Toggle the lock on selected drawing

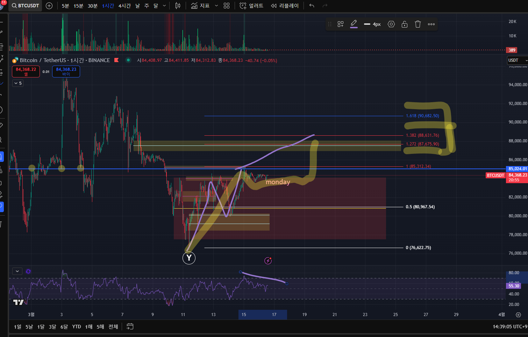(x=405, y=24)
